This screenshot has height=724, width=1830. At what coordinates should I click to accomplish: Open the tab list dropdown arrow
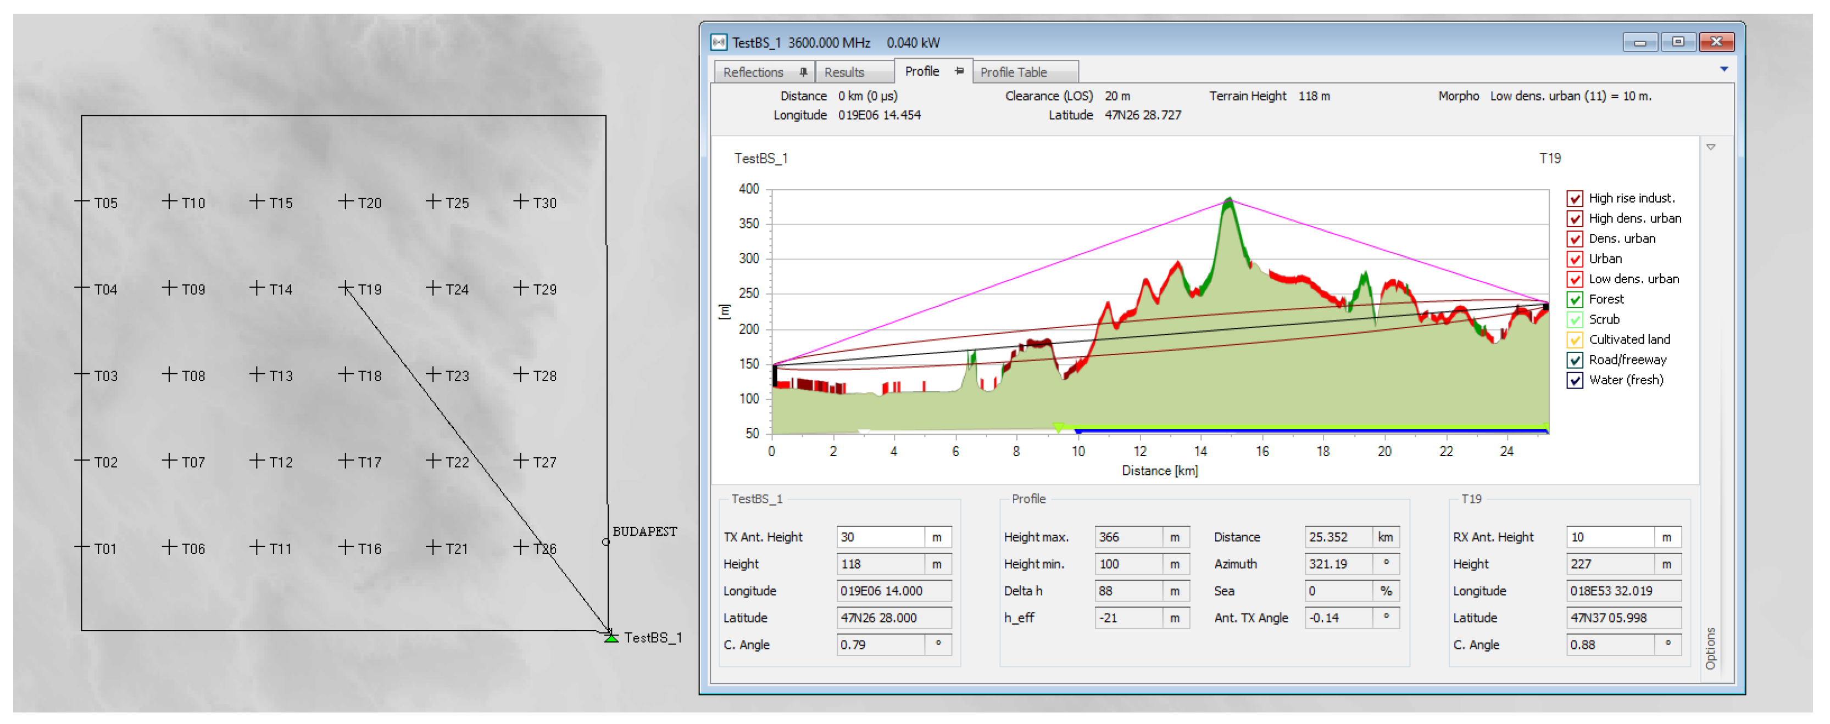[1723, 70]
